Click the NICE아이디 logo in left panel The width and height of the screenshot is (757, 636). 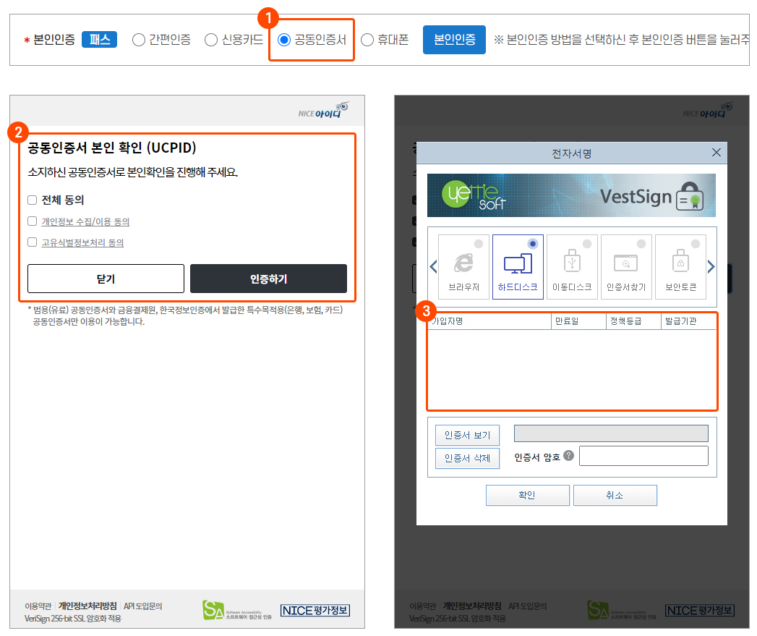tap(323, 111)
